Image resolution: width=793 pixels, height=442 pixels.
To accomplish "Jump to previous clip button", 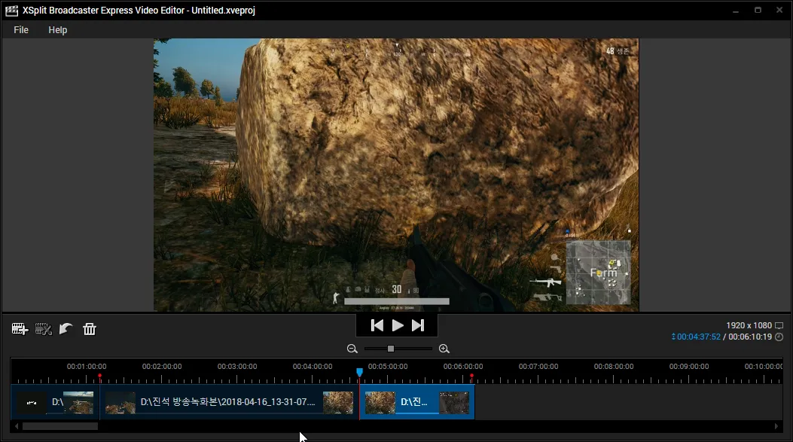I will [x=377, y=325].
